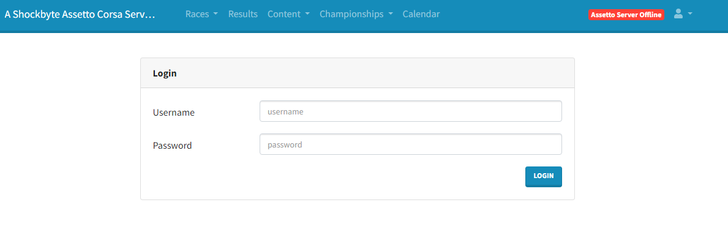Open the caret beside the user icon
Image resolution: width=728 pixels, height=246 pixels.
[690, 13]
